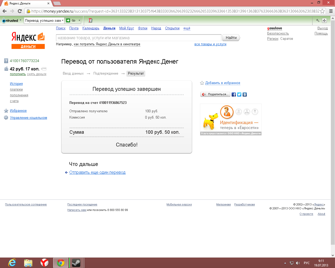Open the Entrusted search box dropdown
This screenshot has height=268, width=335.
63,20
